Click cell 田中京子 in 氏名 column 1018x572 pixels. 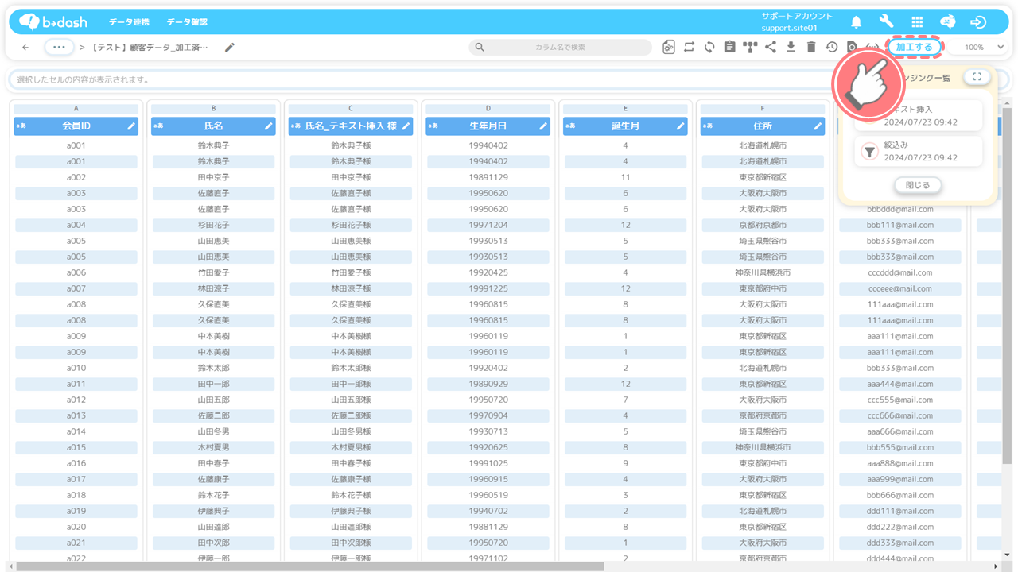(213, 177)
